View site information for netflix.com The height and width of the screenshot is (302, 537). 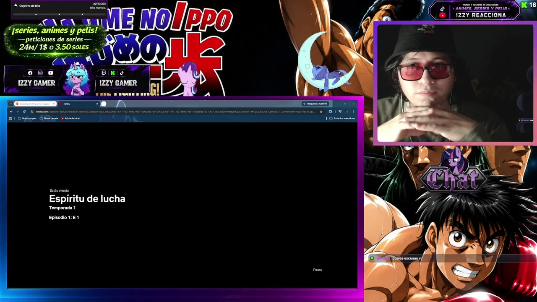tap(32, 112)
